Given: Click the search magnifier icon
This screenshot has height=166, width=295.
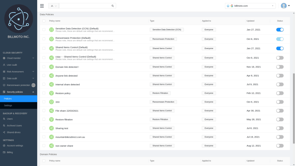Looking at the screenshot, I should point(112,6).
